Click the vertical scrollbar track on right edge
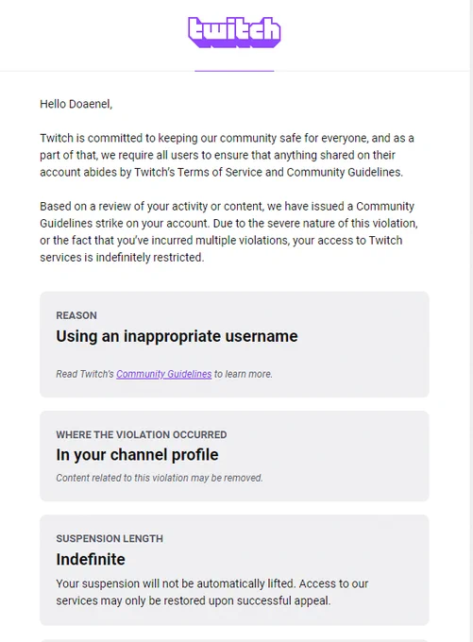 click(471, 321)
